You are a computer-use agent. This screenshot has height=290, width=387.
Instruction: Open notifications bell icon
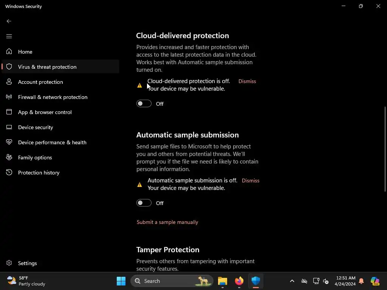coord(361,281)
